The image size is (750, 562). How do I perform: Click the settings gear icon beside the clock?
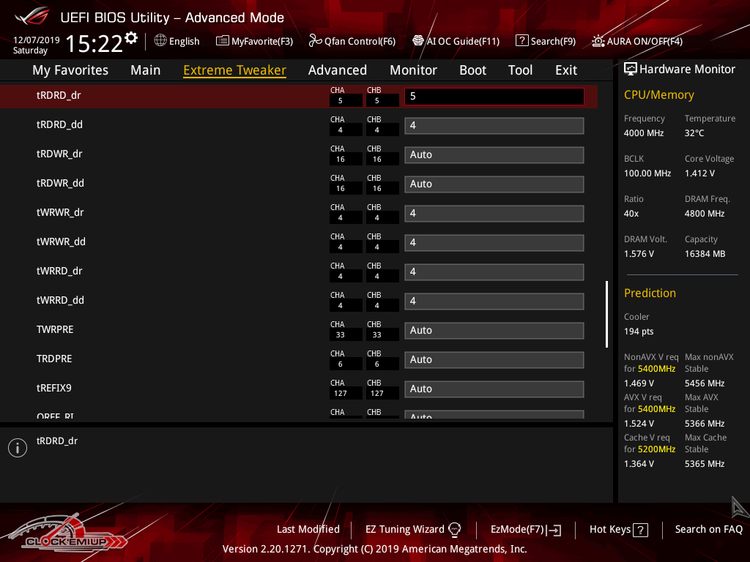click(131, 38)
